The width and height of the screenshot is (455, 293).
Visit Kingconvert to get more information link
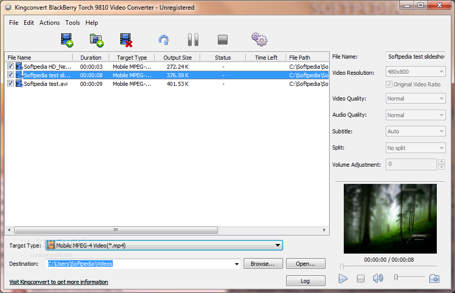pyautogui.click(x=59, y=282)
